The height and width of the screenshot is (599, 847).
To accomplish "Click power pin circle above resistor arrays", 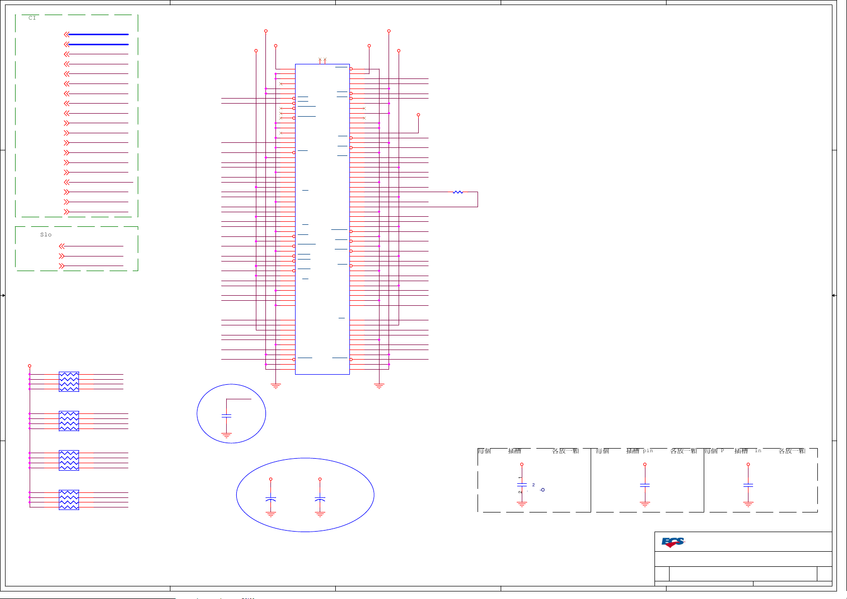I will point(30,366).
